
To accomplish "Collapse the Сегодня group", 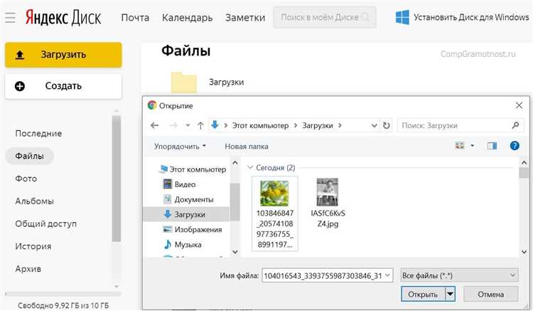I will pyautogui.click(x=249, y=168).
